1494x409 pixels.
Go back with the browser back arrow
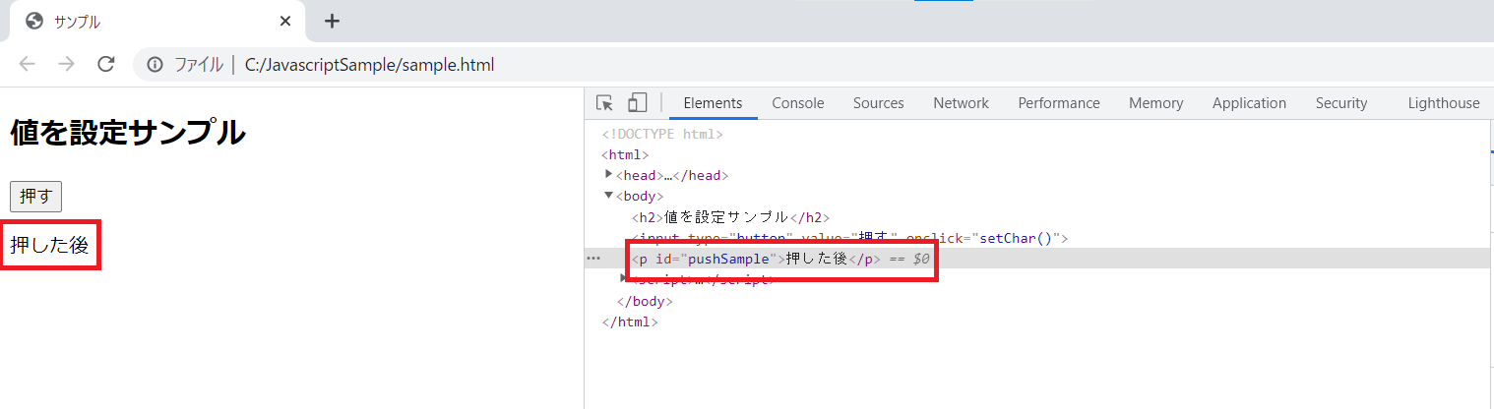coord(27,65)
